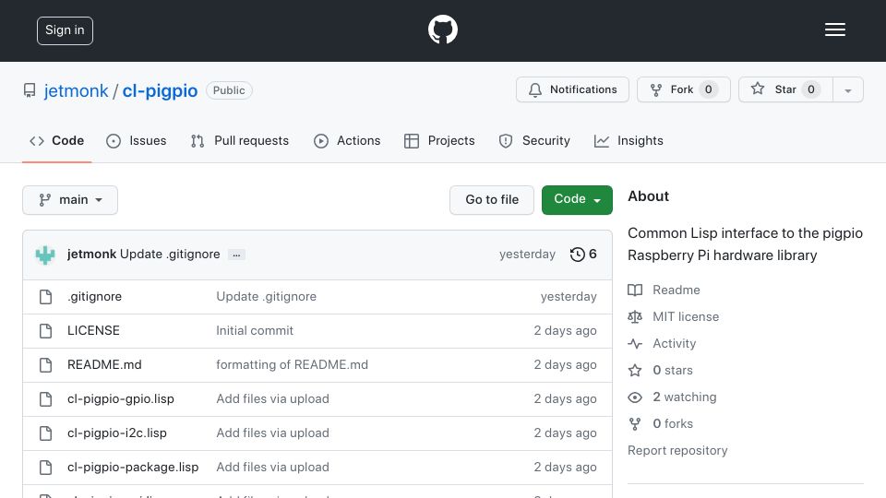Click the file icon next to .gitignore
886x498 pixels.
46,296
